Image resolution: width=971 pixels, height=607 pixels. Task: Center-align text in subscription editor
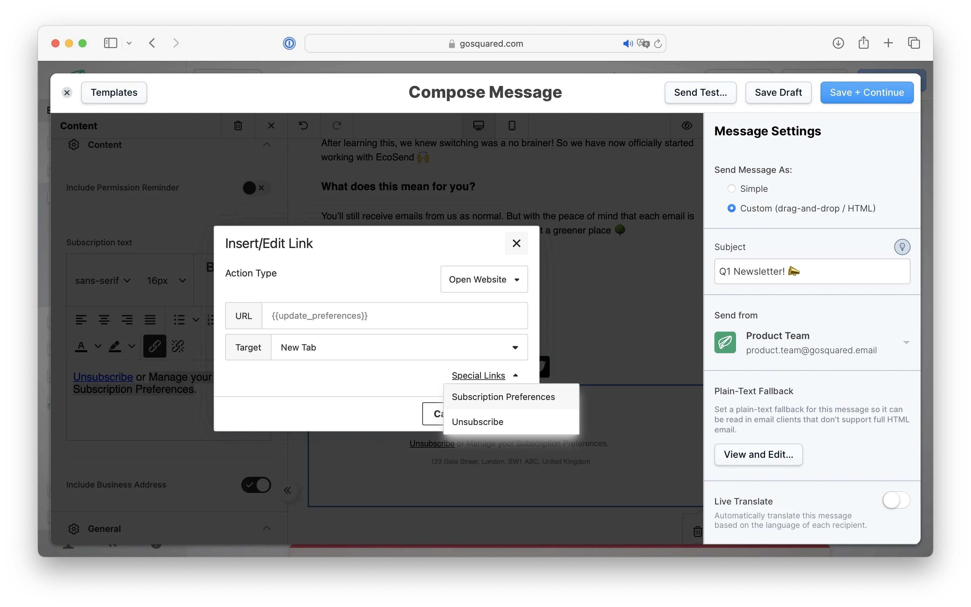(104, 319)
